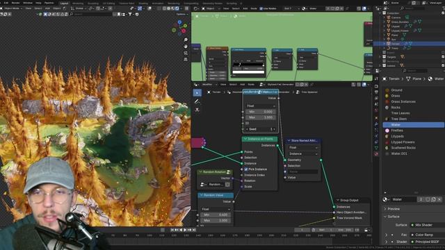The width and height of the screenshot is (445, 250).
Task: Jump to the timeline start button
Action: [172, 230]
